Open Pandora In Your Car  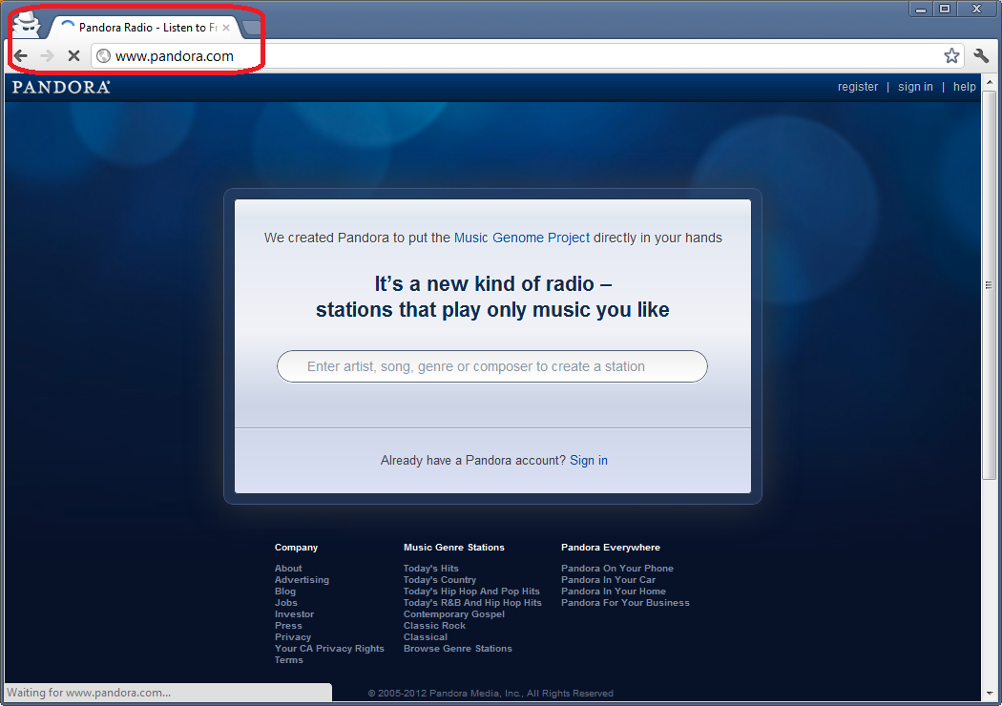click(x=609, y=579)
